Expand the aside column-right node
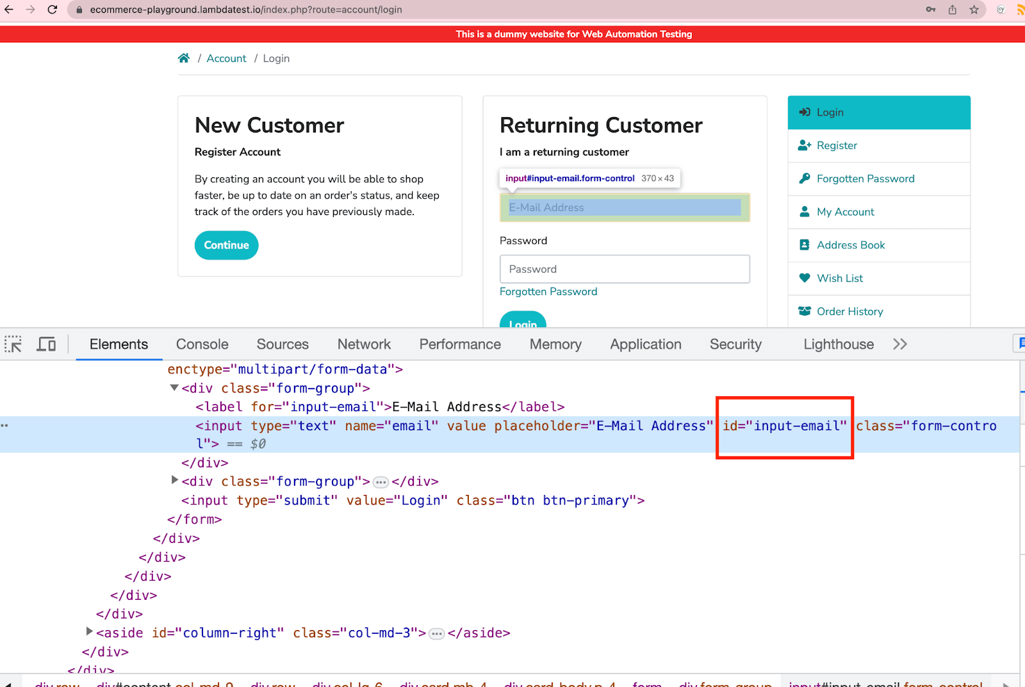 [89, 631]
